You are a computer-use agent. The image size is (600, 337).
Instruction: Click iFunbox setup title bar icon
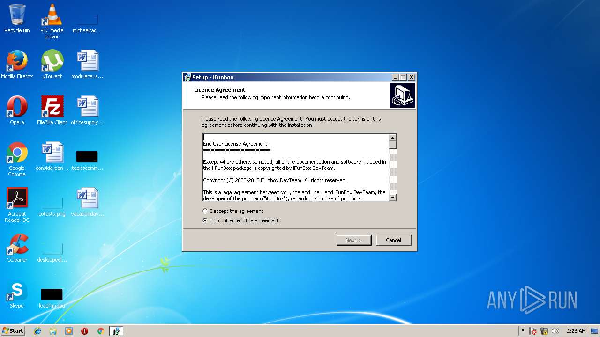(x=187, y=77)
